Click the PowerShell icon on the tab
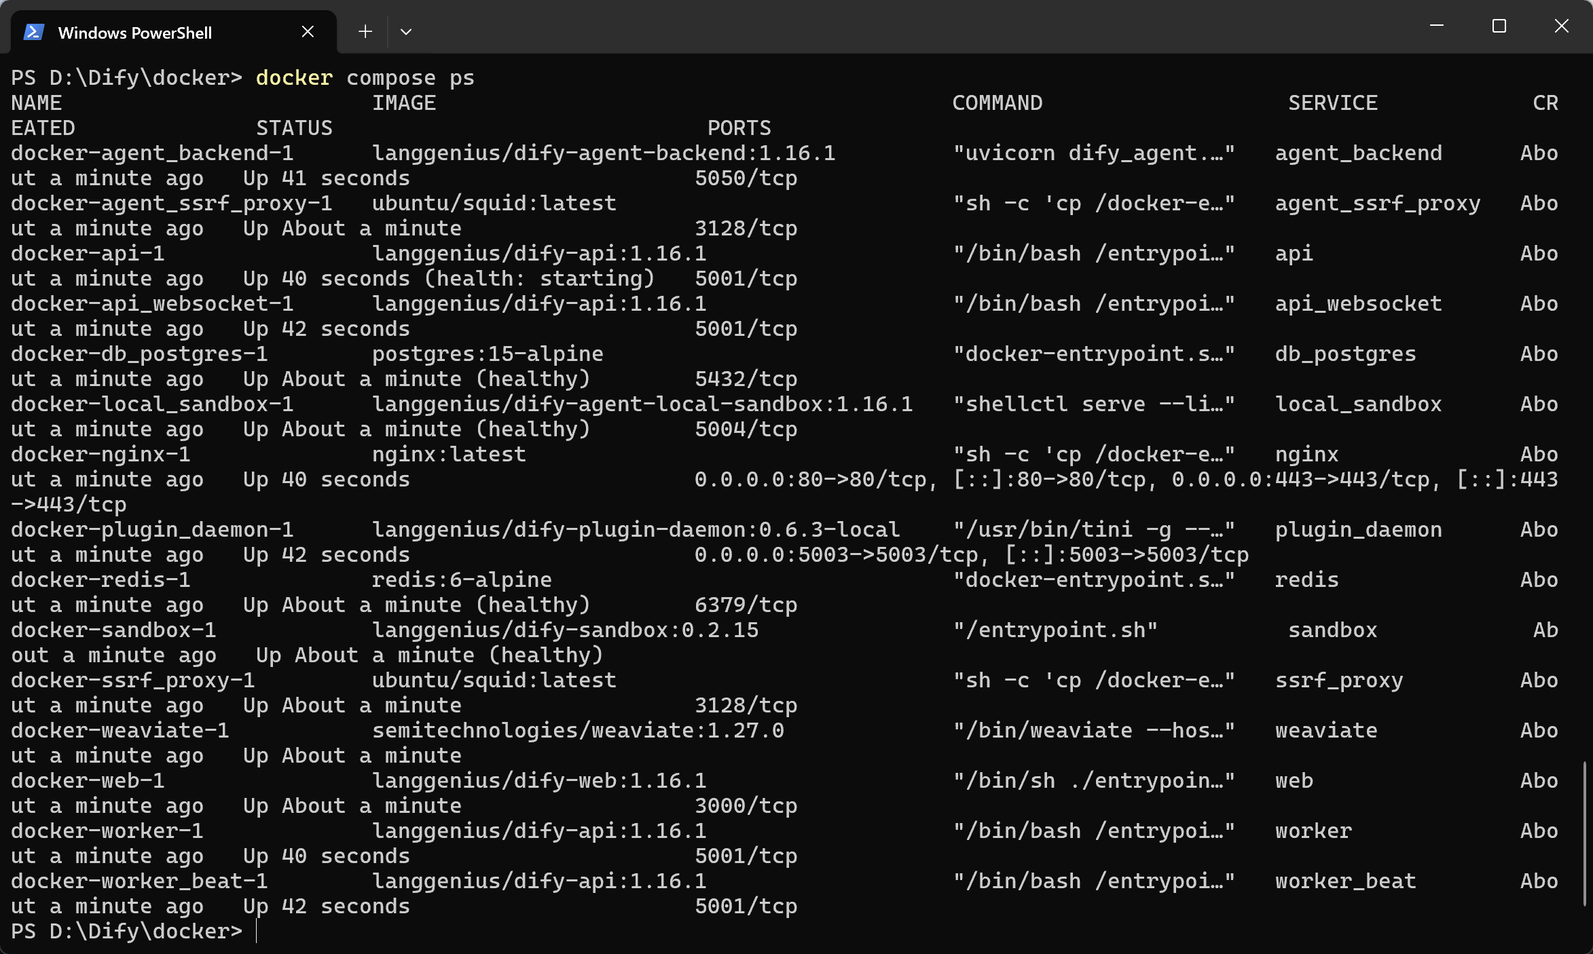Image resolution: width=1593 pixels, height=954 pixels. pos(34,32)
